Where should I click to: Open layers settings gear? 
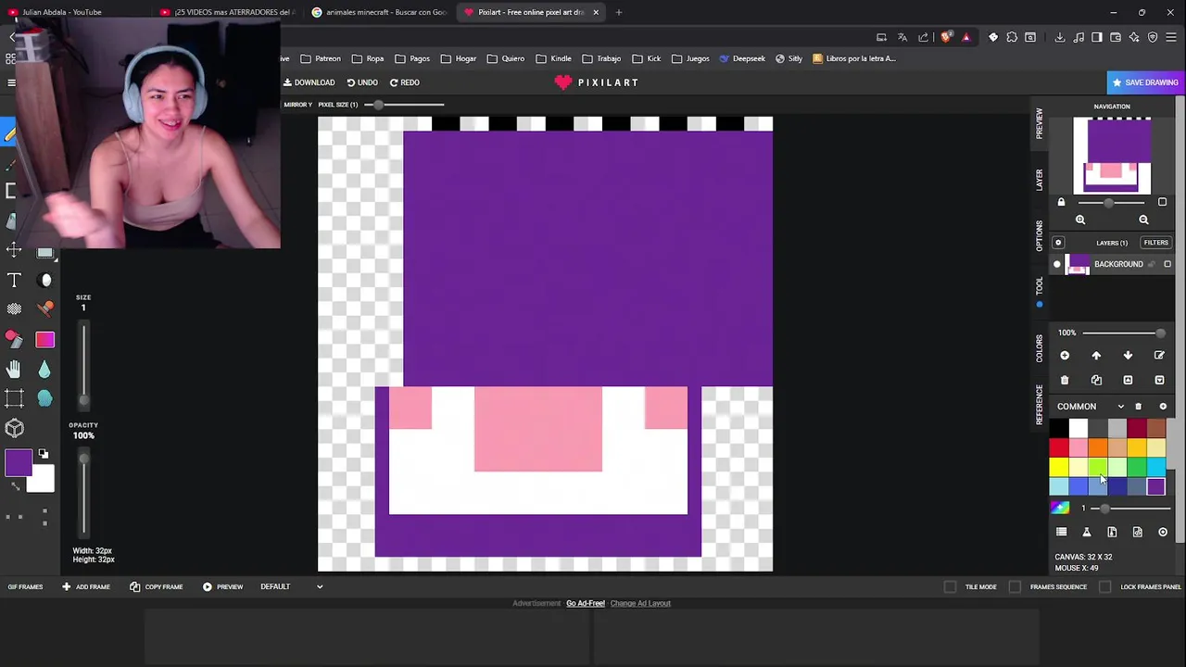tap(1058, 243)
